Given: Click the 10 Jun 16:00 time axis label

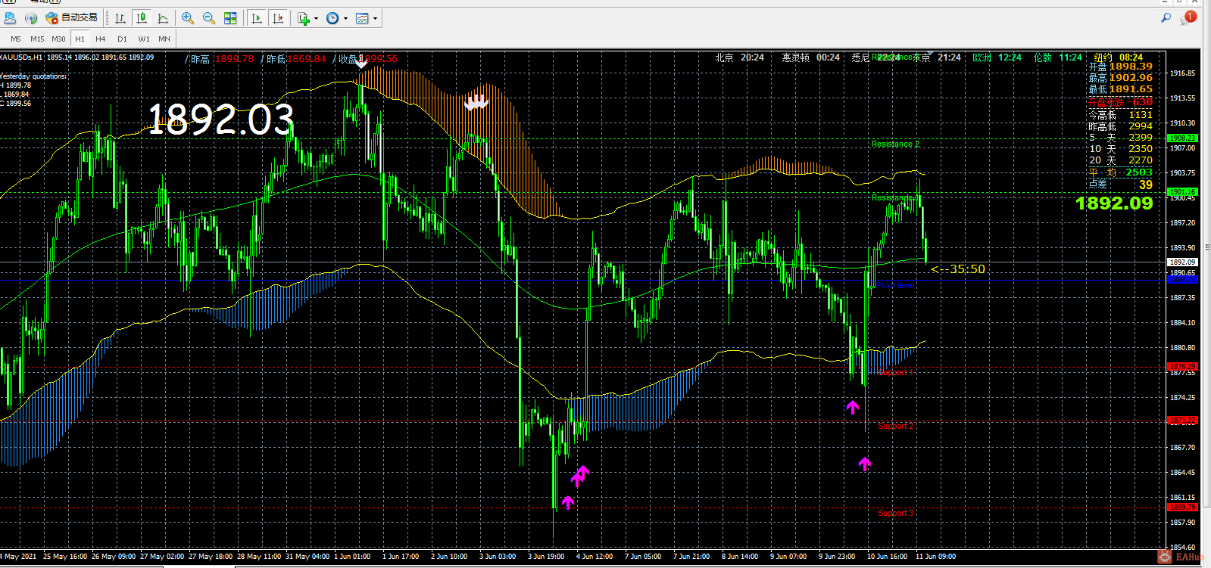Looking at the screenshot, I should [887, 557].
